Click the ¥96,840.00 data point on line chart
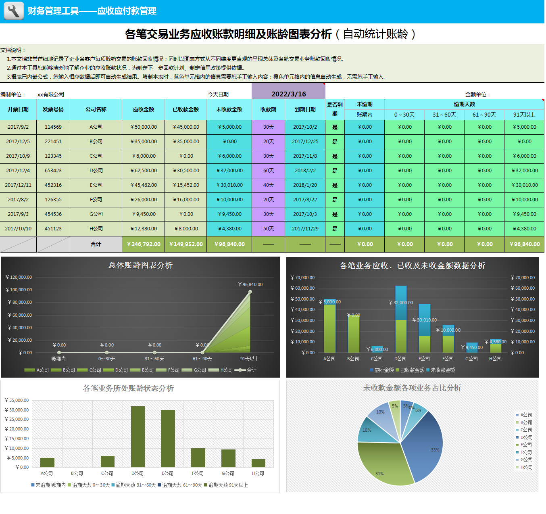Viewport: 546px width, 514px height. (x=250, y=292)
